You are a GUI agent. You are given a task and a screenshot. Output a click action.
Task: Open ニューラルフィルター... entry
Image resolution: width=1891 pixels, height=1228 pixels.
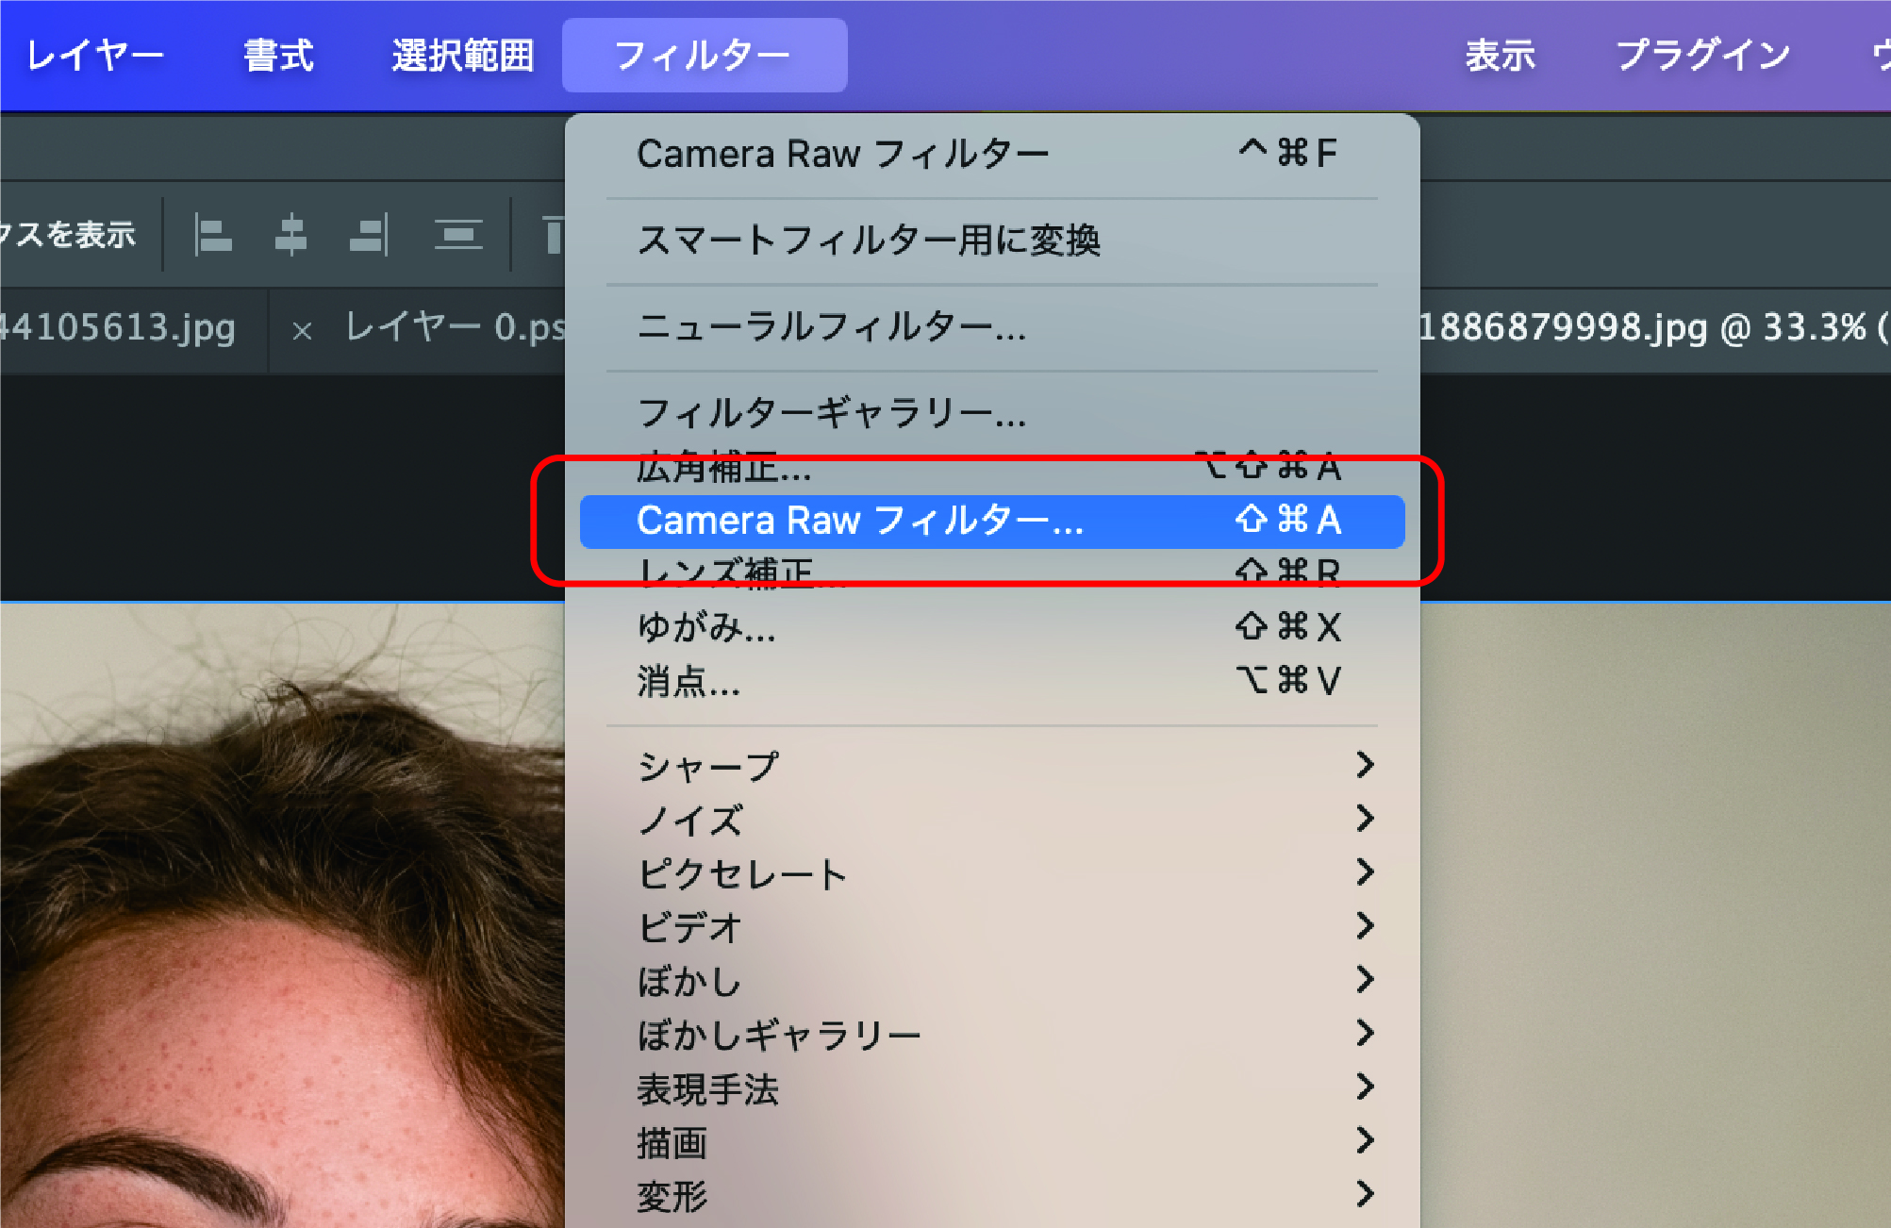click(831, 327)
